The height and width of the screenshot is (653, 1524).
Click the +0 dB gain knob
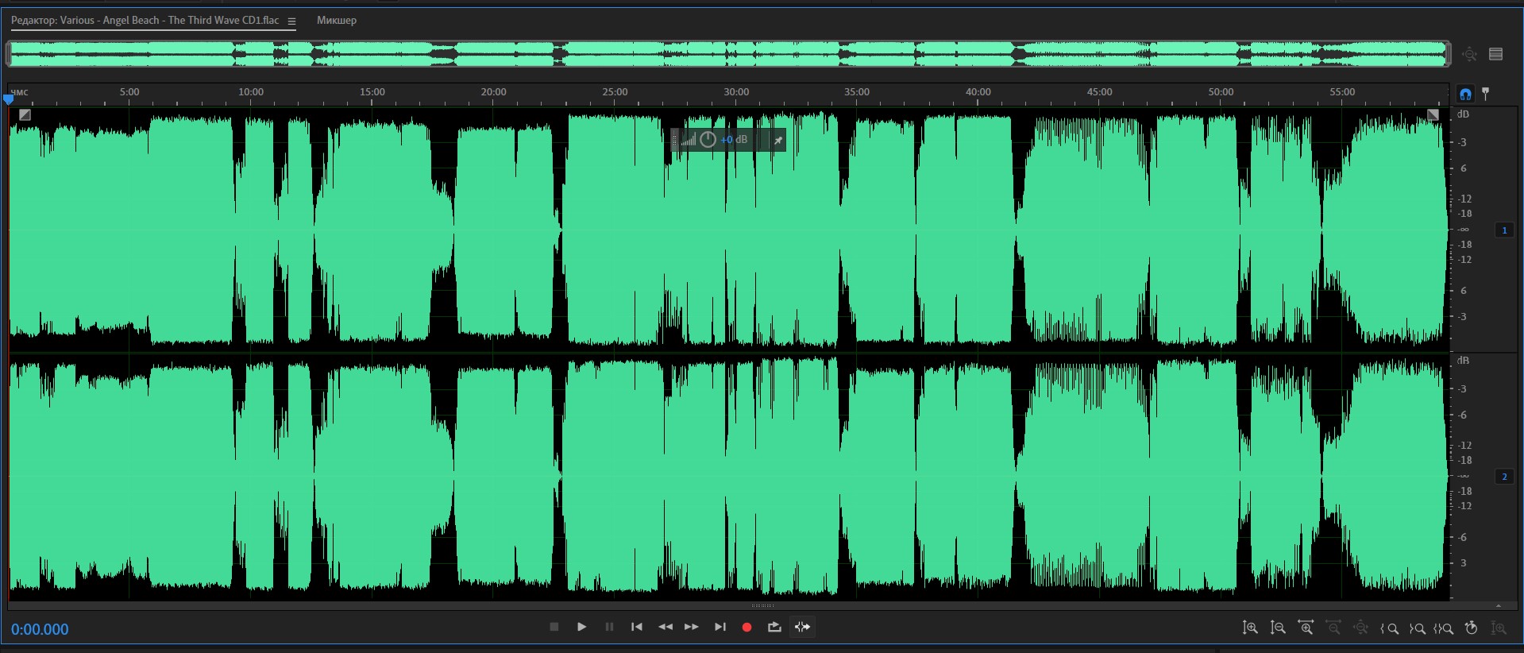708,140
